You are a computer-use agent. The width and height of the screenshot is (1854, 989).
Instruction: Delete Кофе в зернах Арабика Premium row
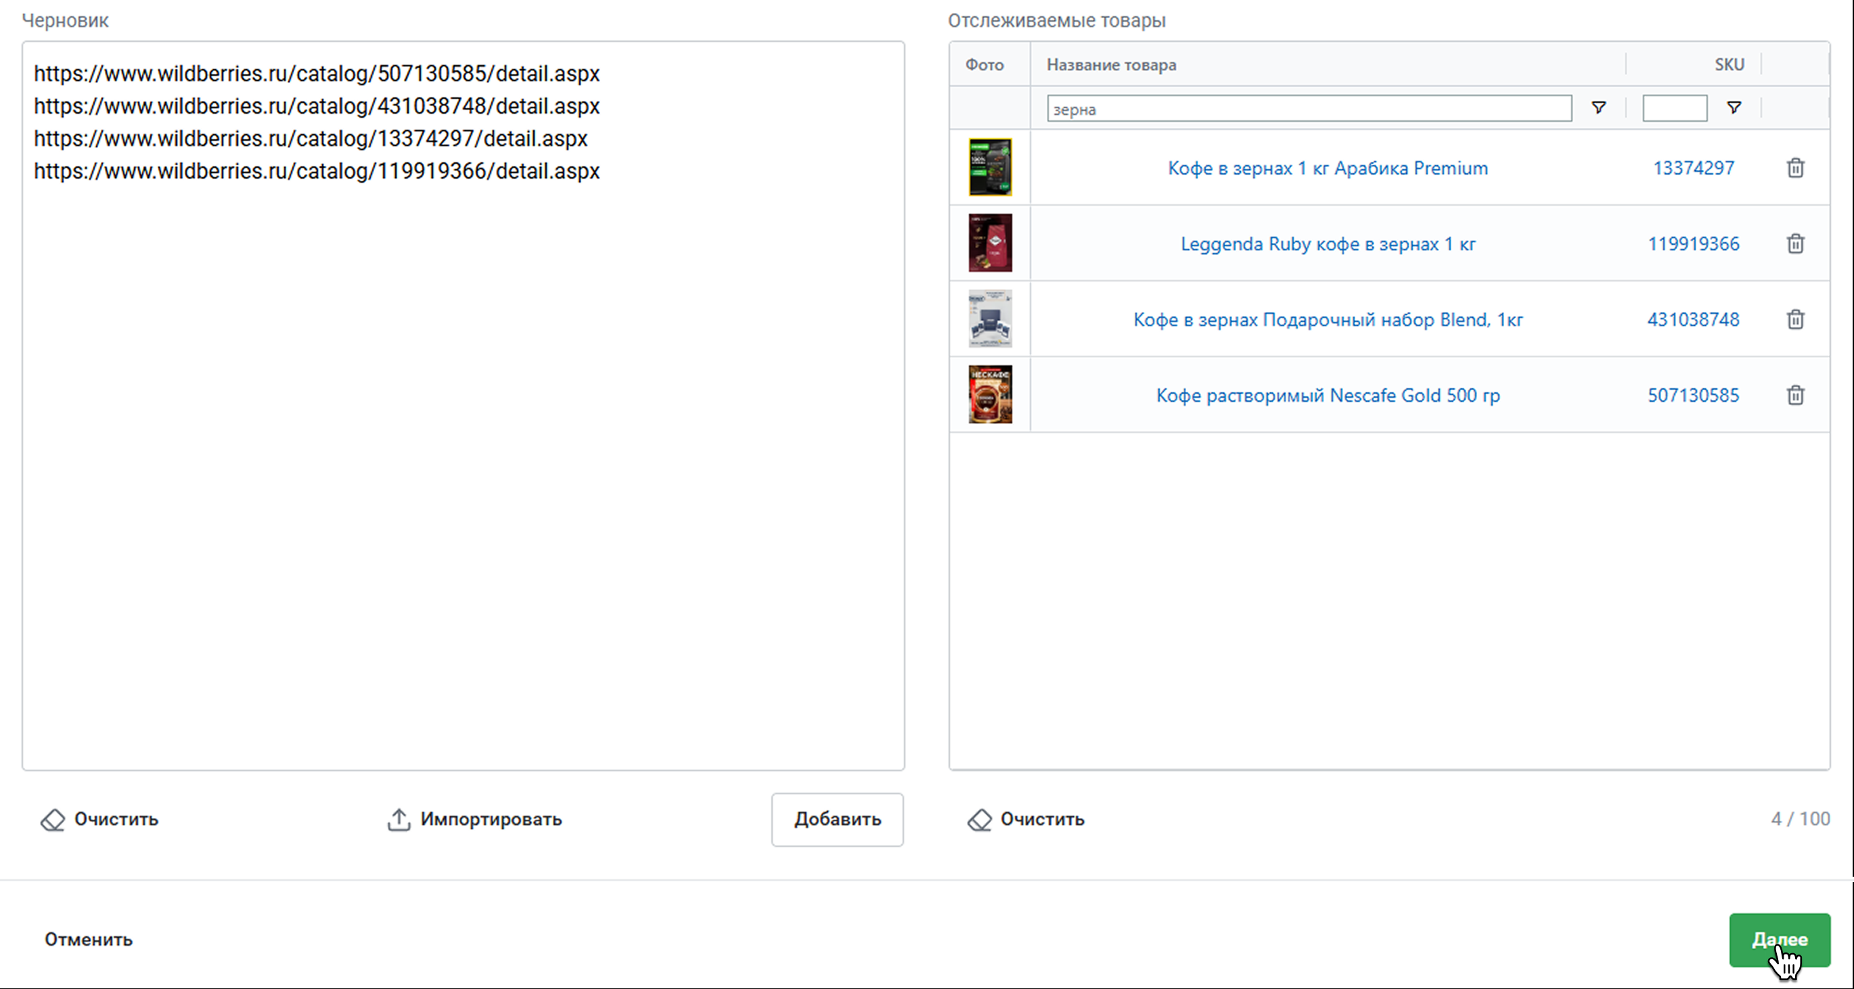[x=1795, y=168]
